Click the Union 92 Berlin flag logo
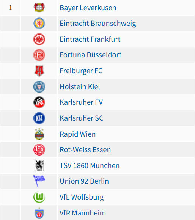The height and width of the screenshot is (220, 195). click(39, 181)
